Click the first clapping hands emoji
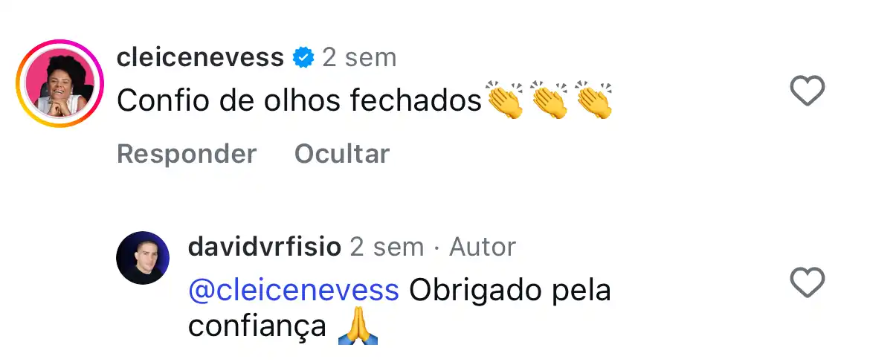 click(x=505, y=101)
